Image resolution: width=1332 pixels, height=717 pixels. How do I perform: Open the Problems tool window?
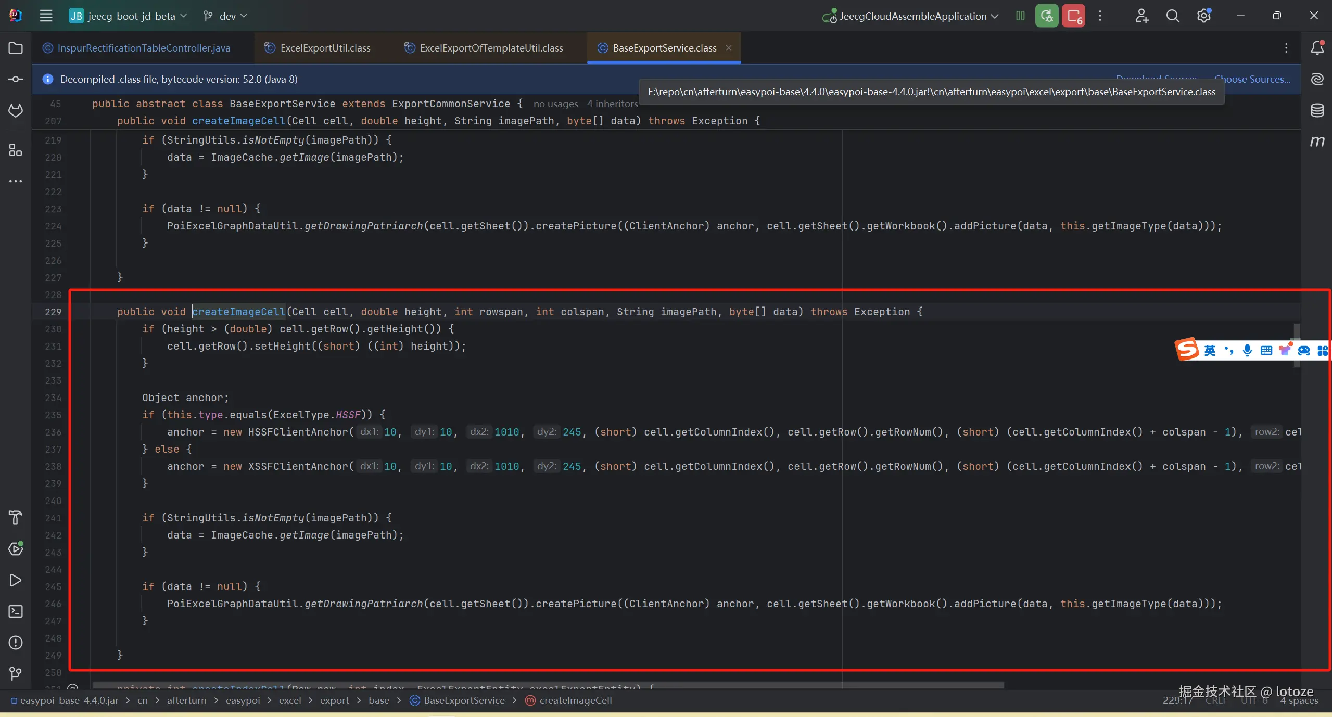(16, 643)
